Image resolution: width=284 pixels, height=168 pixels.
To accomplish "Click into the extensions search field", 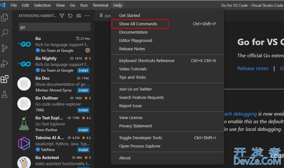I will click(x=55, y=27).
